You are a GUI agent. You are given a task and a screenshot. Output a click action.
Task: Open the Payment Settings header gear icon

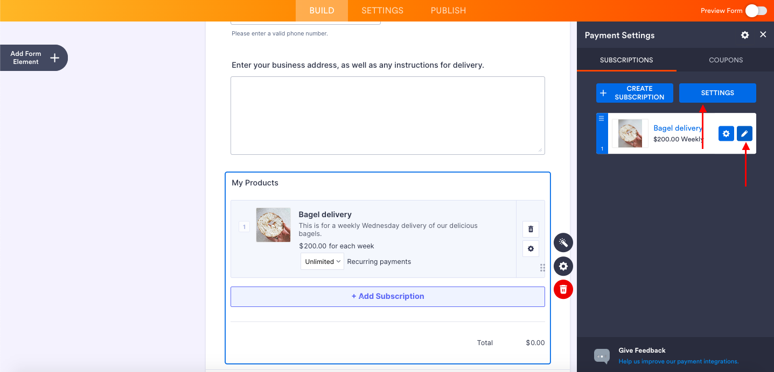point(745,35)
